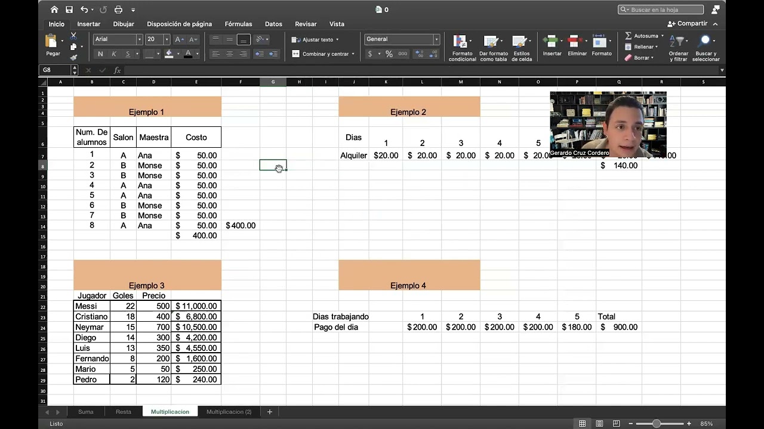Align text right in cell
The width and height of the screenshot is (764, 429).
243,54
